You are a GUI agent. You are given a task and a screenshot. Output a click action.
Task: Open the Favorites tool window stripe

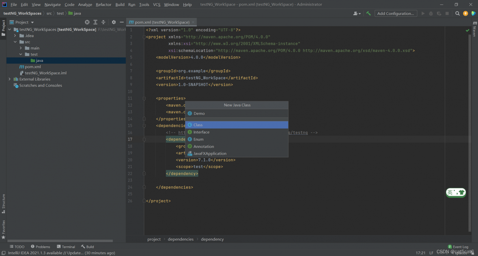(3, 229)
